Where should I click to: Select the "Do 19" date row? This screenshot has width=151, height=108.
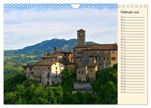pyautogui.click(x=133, y=66)
